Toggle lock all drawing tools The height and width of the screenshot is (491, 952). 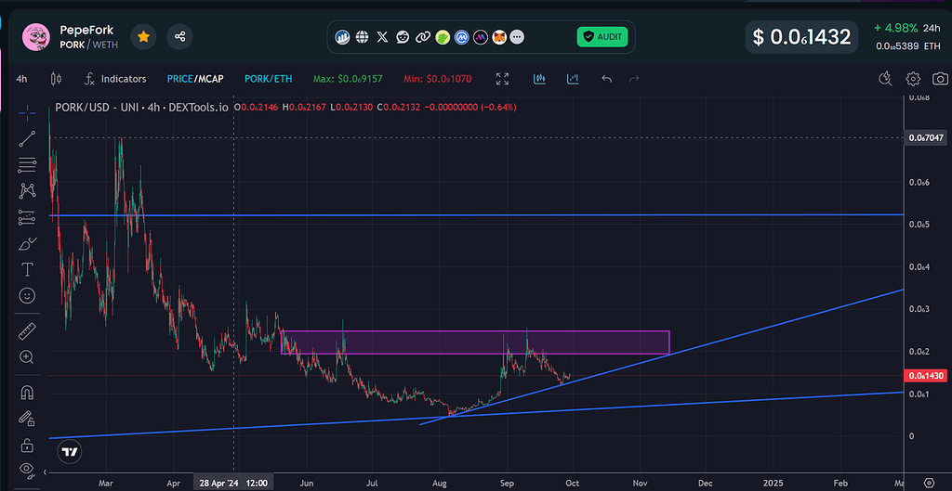tap(28, 445)
